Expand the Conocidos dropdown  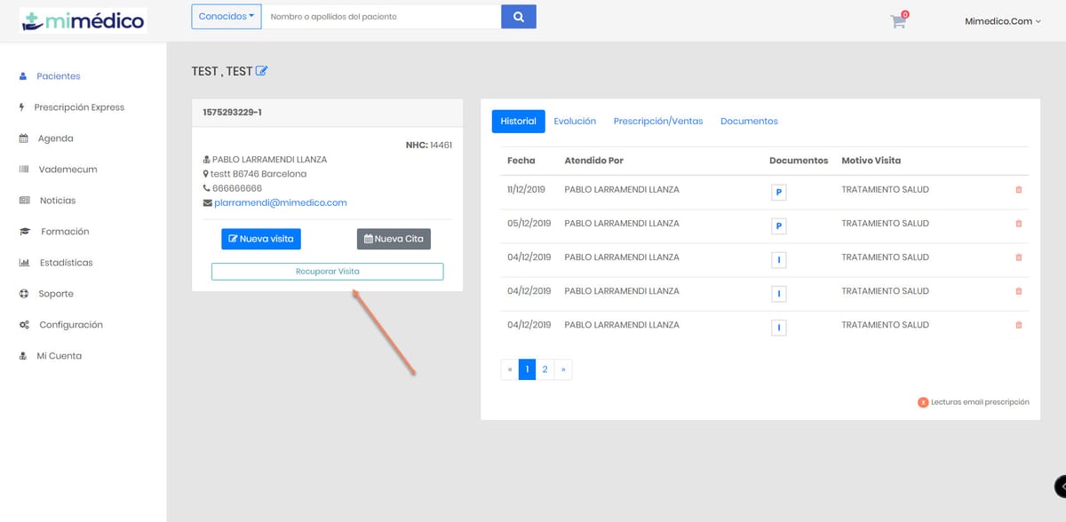click(226, 17)
